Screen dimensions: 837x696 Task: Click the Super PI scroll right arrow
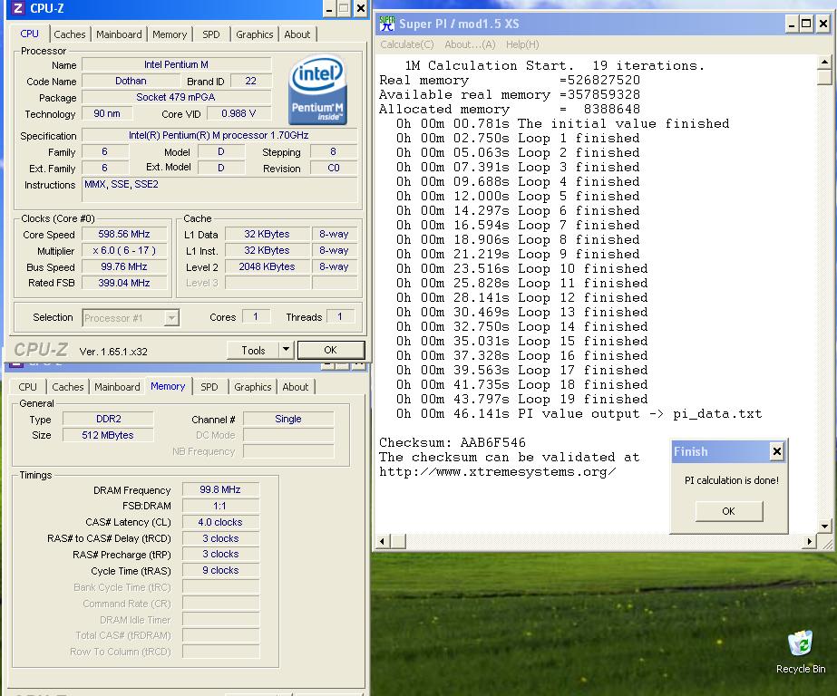(809, 541)
